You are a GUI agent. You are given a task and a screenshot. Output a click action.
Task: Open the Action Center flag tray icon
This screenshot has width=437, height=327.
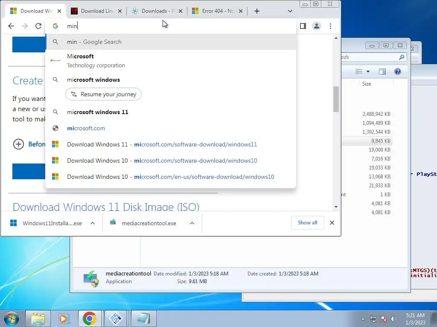[x=384, y=319]
